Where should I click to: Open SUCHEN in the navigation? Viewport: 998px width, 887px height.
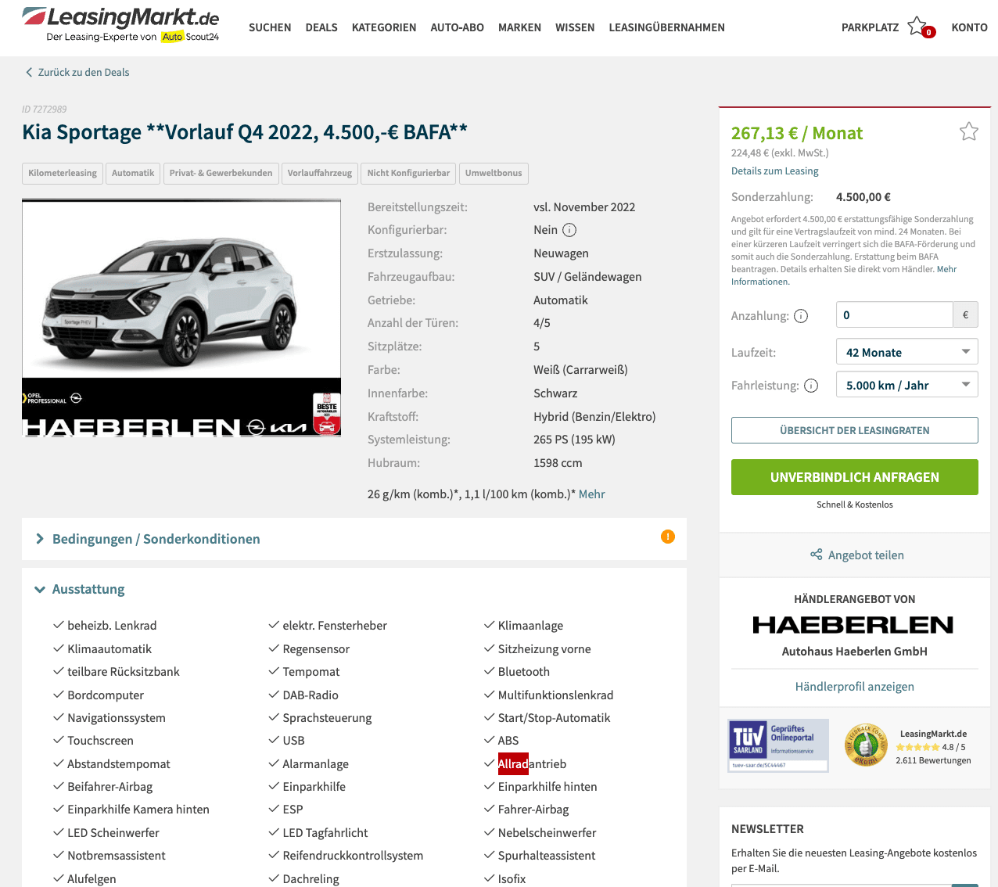(270, 27)
